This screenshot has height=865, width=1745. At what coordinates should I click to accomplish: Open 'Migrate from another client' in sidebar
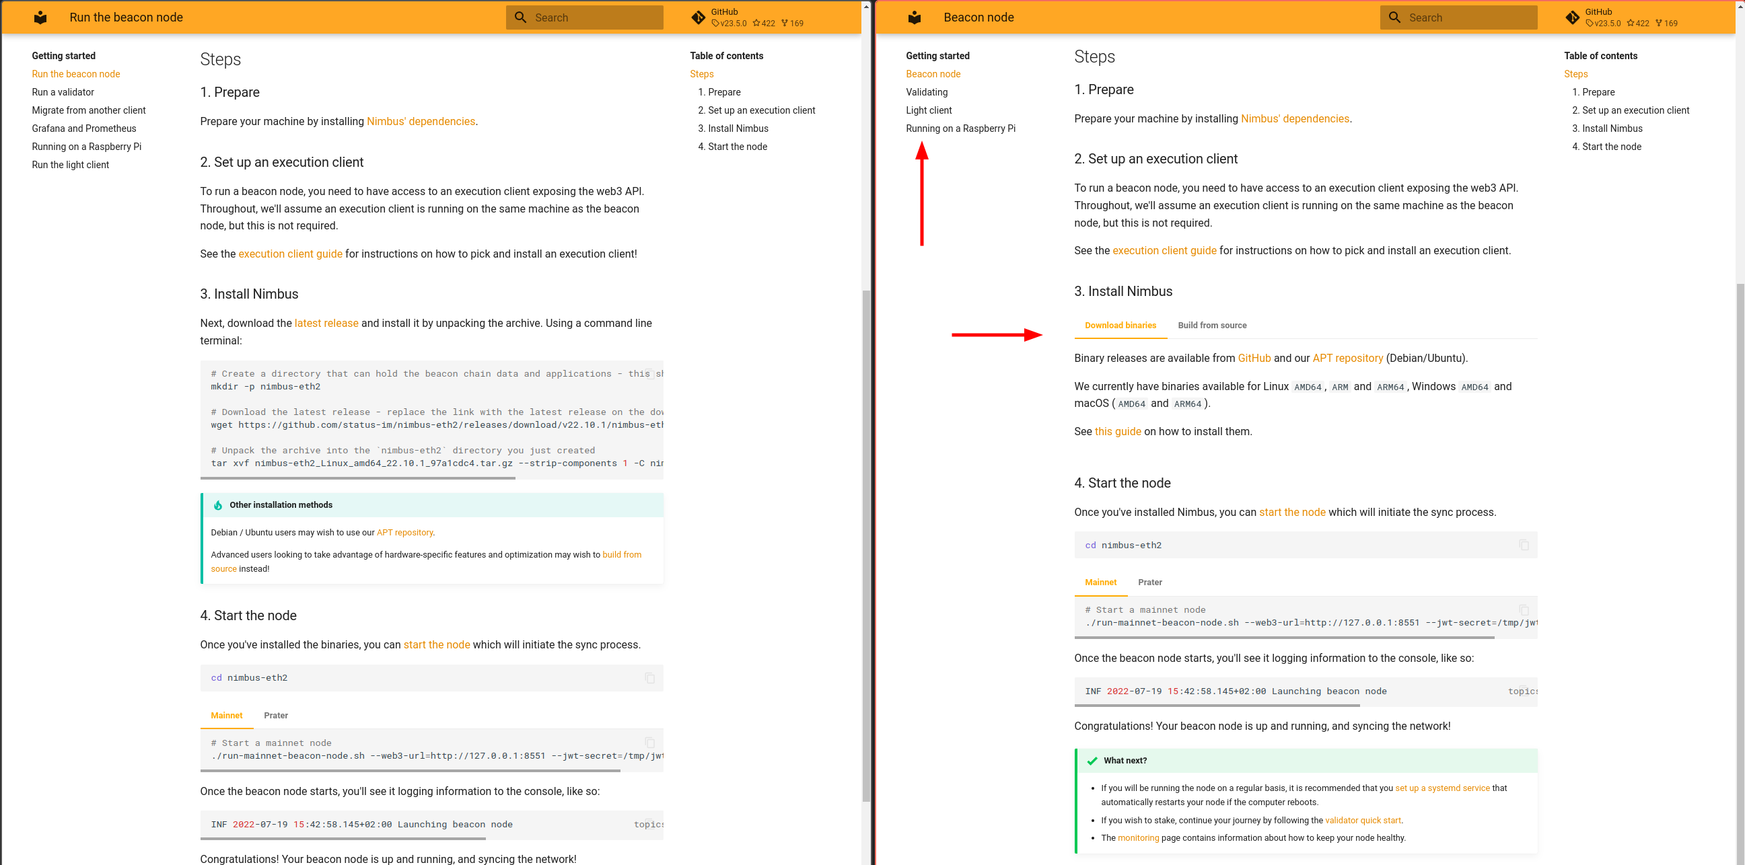coord(89,110)
